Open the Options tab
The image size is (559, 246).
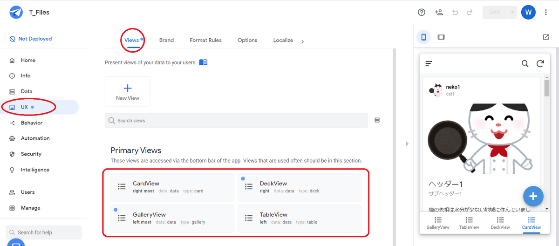point(247,40)
